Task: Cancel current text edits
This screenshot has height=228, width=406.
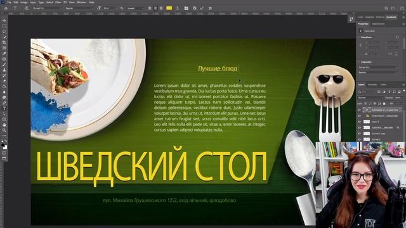Action: pos(195,8)
